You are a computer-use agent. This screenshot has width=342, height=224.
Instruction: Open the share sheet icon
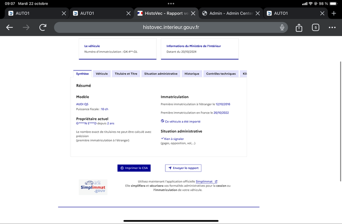point(299,28)
